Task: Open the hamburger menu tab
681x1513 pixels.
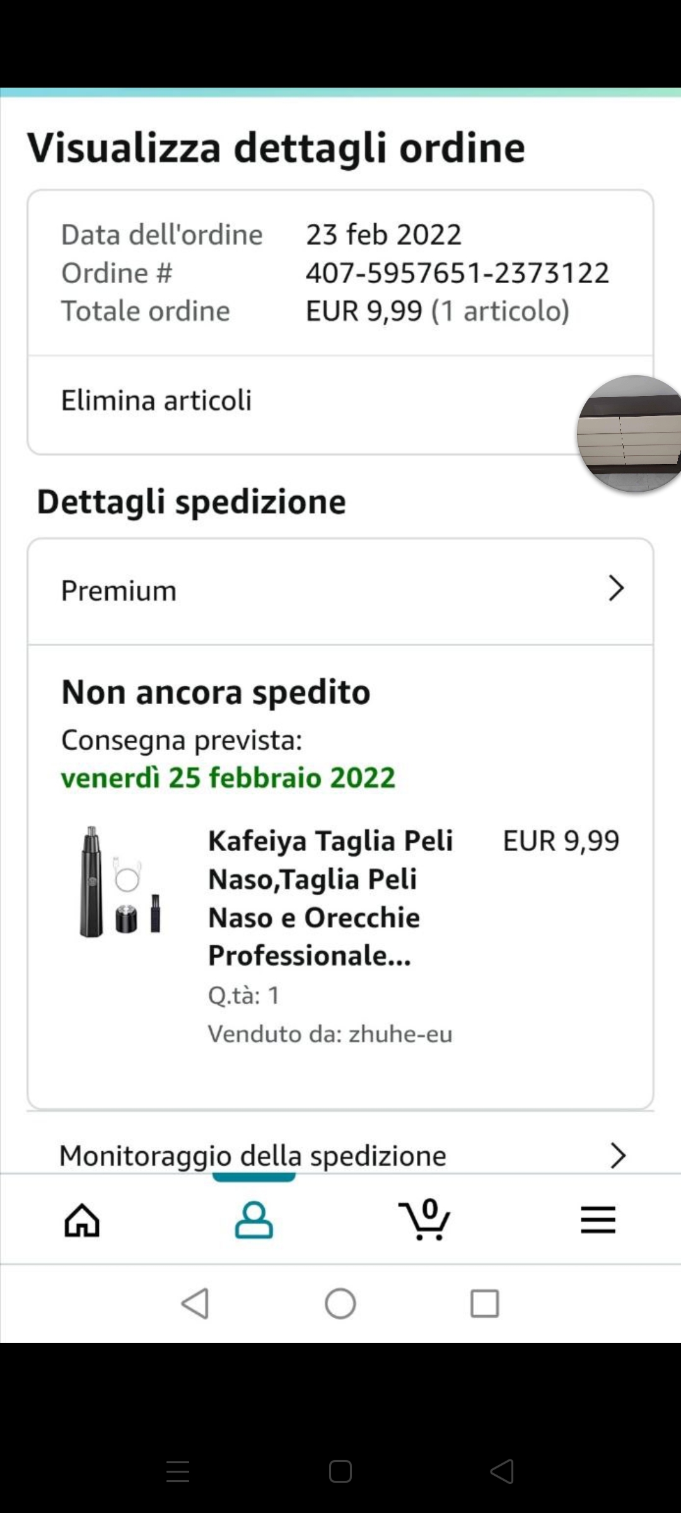Action: tap(597, 1220)
